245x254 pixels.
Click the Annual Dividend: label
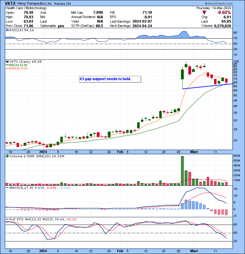[83, 17]
